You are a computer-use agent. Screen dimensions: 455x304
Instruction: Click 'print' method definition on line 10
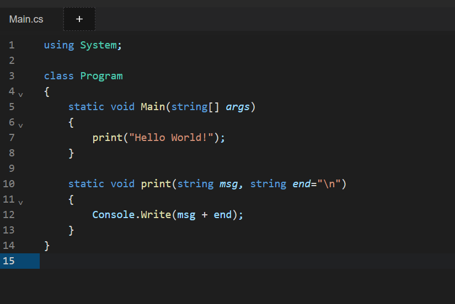(156, 184)
